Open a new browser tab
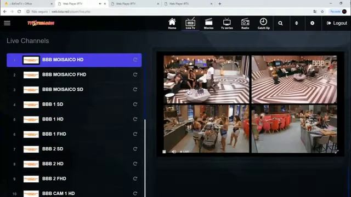This screenshot has height=197, width=351. click(220, 4)
